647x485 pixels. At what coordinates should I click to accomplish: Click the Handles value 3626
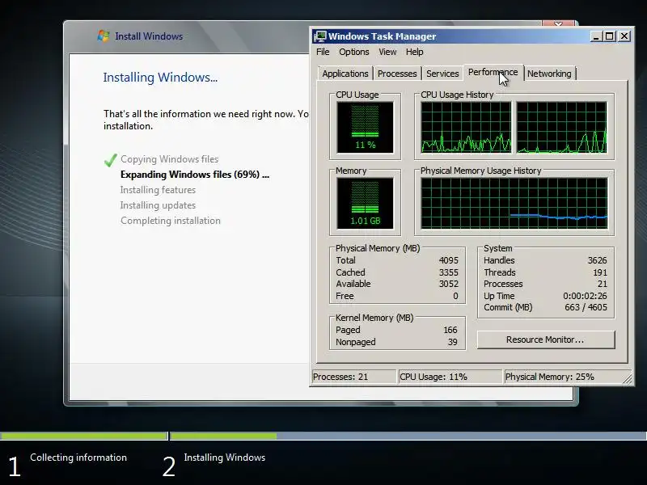coord(597,260)
